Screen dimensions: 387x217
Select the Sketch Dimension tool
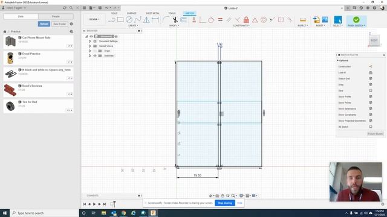pyautogui.click(x=155, y=20)
